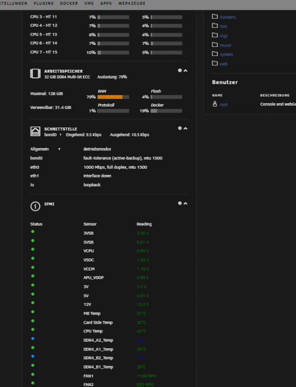Click the system folder icon

(x=215, y=54)
